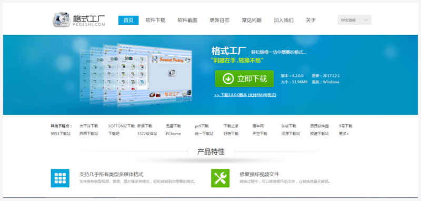Click the 更多> link for more mirrors
Viewport: 421px width, 201px height.
pos(344,134)
